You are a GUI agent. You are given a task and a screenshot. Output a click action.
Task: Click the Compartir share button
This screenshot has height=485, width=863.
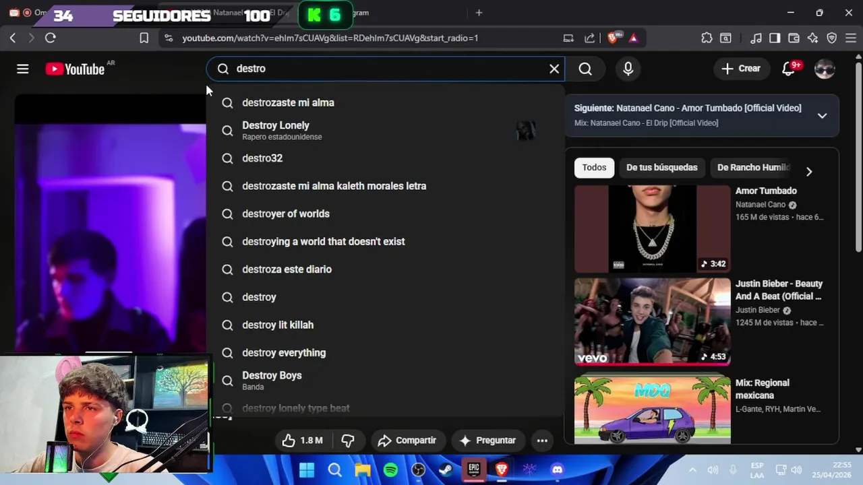(x=407, y=441)
